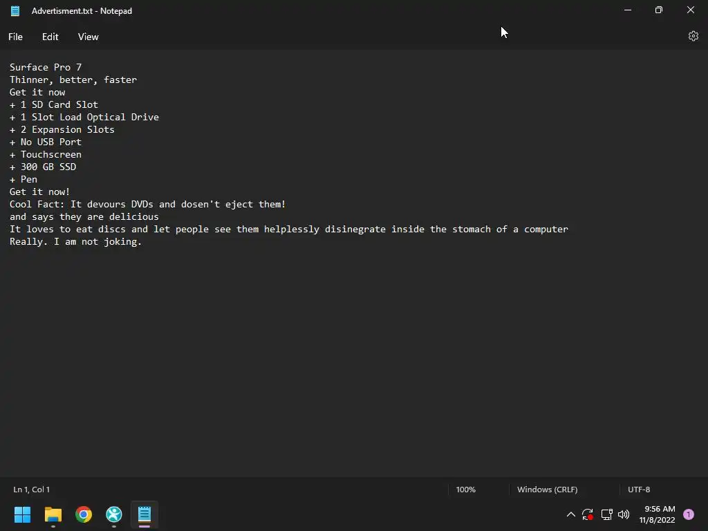The width and height of the screenshot is (708, 531).
Task: Open the volume control icon
Action: [624, 514]
